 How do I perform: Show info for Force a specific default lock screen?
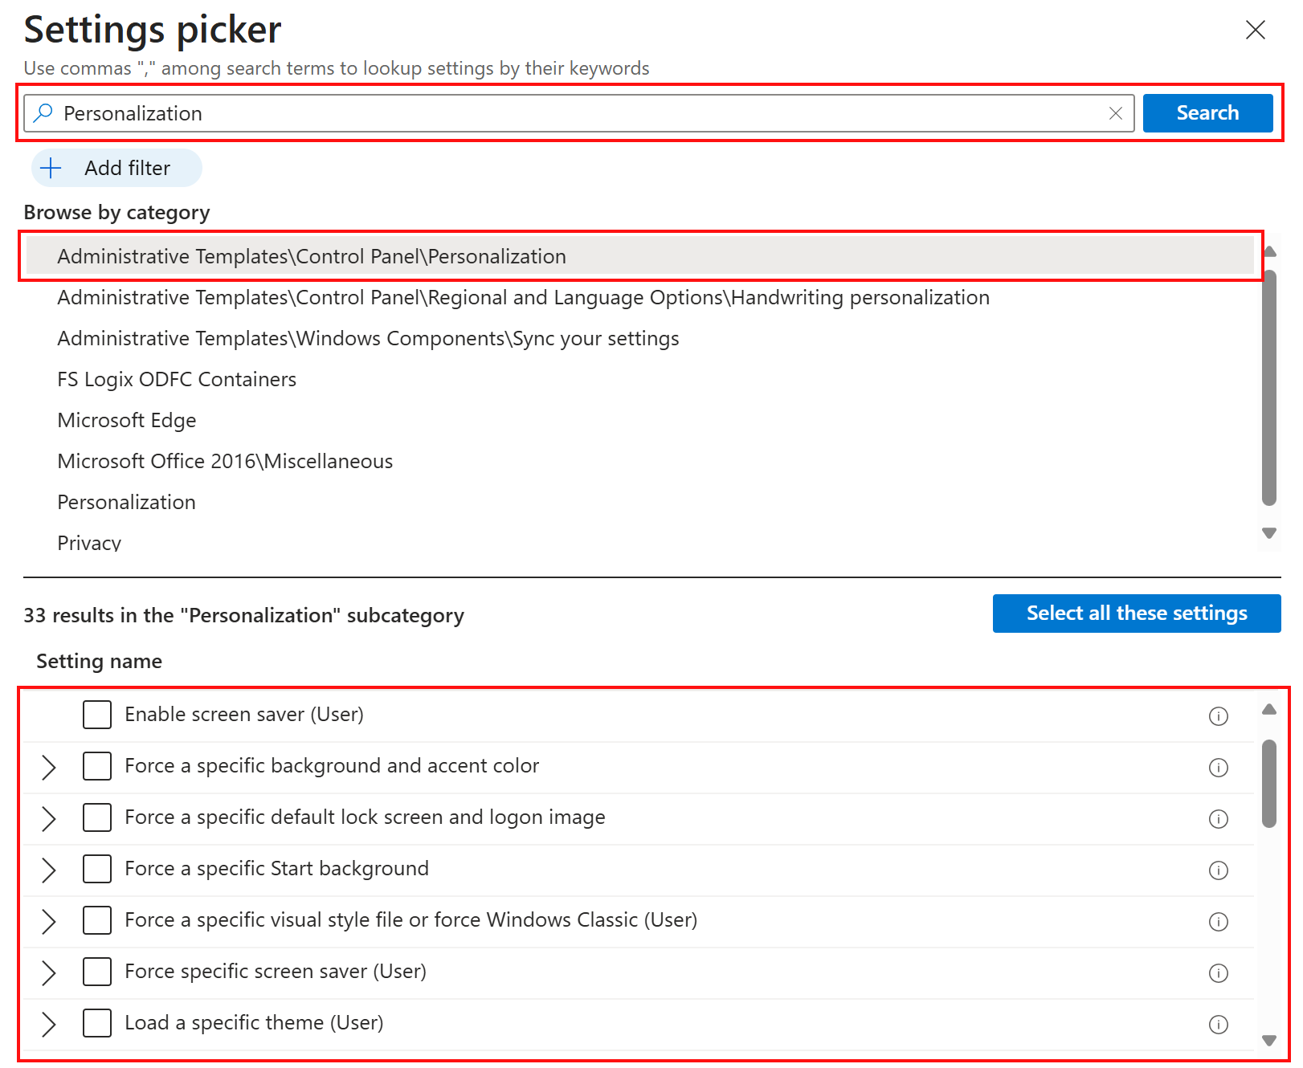point(1218,818)
